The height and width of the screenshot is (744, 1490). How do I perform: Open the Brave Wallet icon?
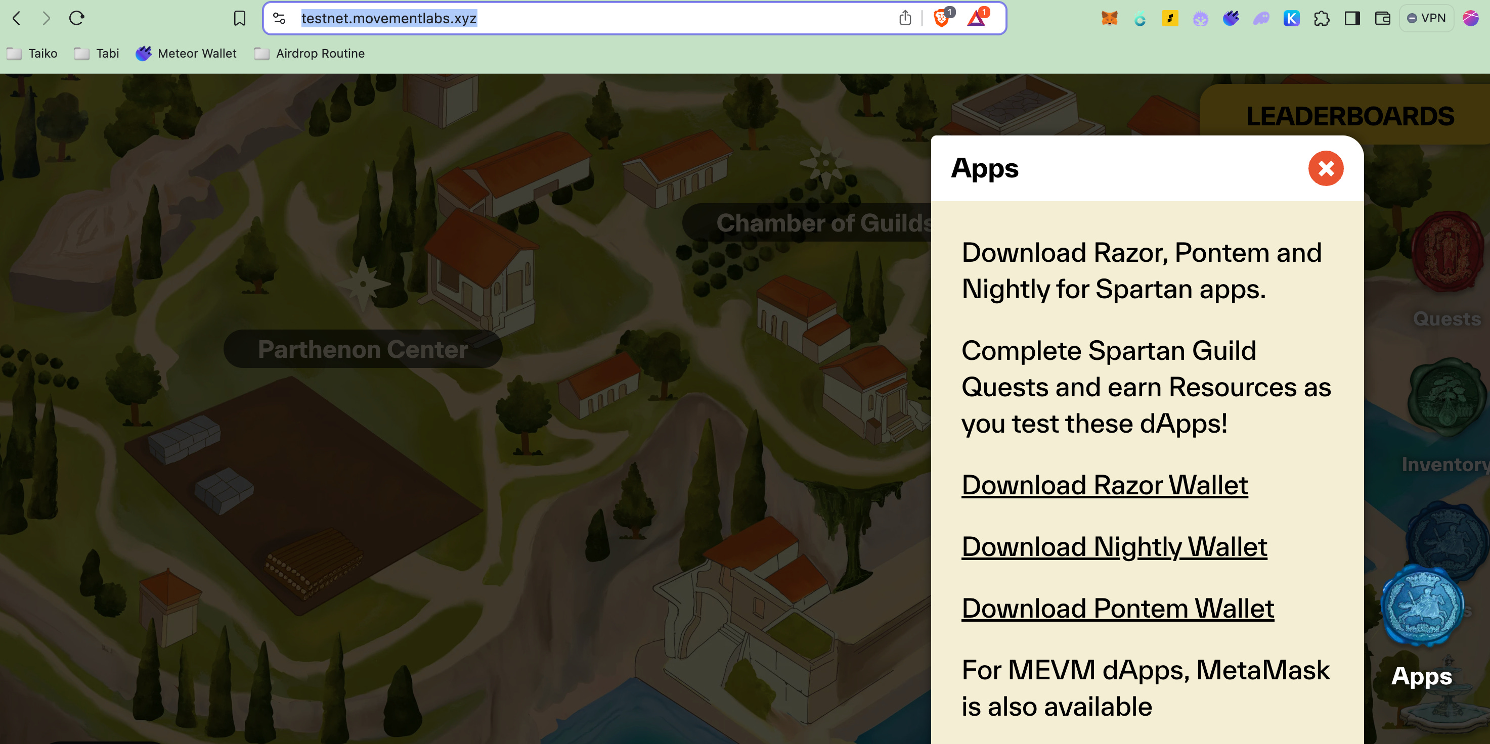(x=1382, y=19)
